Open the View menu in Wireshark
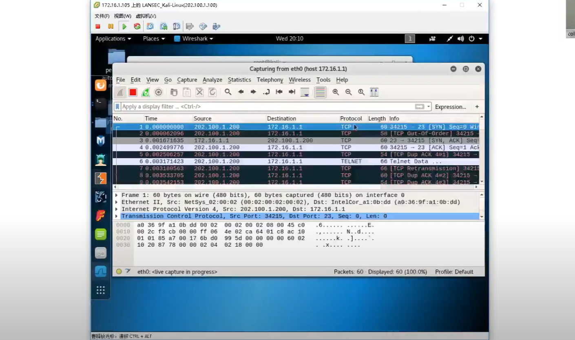 point(153,80)
